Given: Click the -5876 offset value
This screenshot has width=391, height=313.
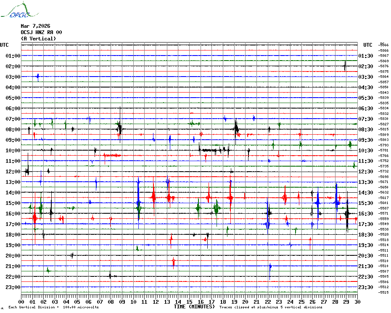Looking at the screenshot, I should pos(383,66).
